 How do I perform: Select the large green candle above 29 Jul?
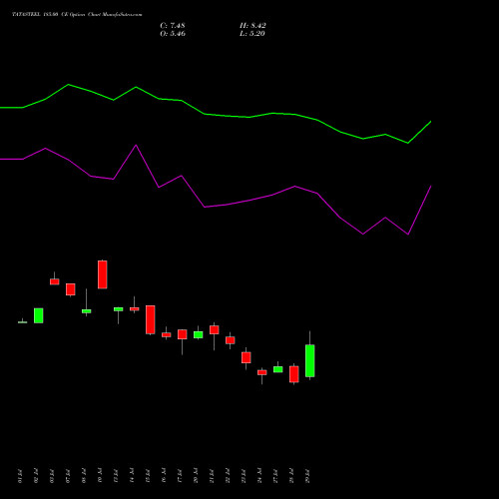(310, 360)
